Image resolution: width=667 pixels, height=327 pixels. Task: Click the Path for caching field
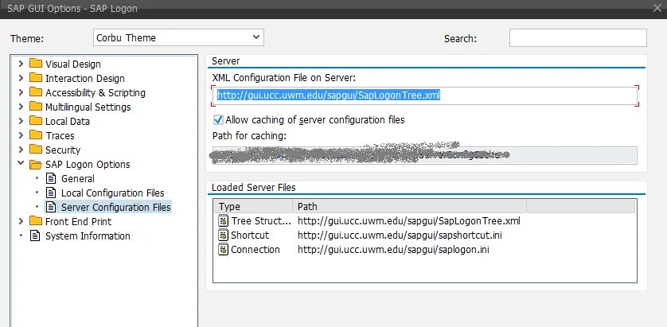(424, 155)
